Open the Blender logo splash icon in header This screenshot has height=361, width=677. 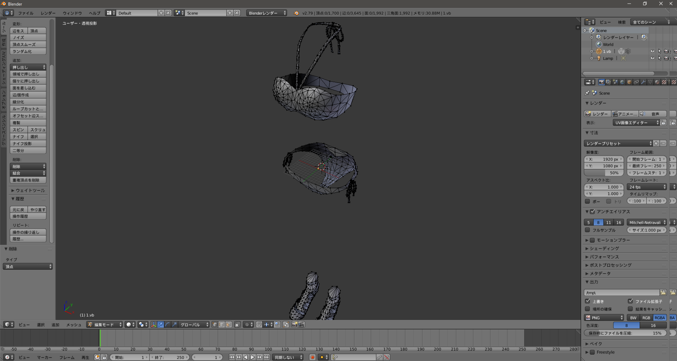point(296,13)
